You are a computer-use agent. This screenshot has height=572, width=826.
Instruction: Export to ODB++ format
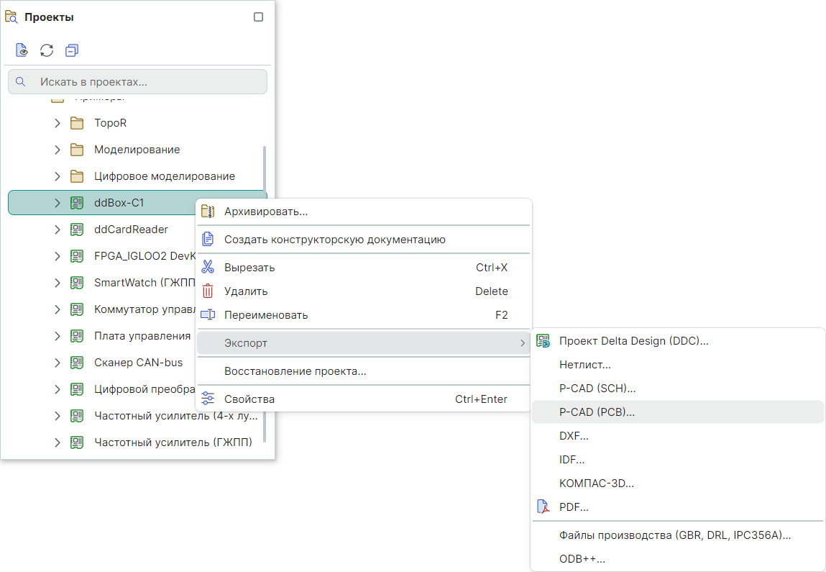[x=582, y=558]
